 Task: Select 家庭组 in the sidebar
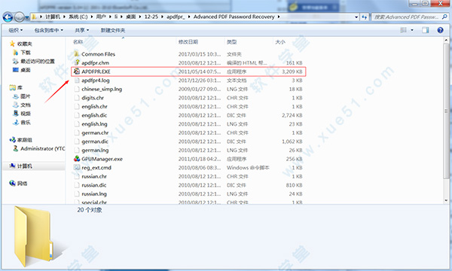pos(25,140)
